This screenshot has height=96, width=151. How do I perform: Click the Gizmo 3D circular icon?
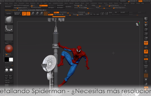[x=46, y=14]
